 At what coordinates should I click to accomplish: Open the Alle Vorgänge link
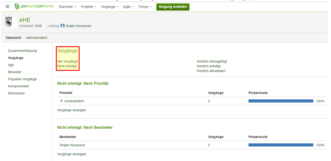[67, 61]
